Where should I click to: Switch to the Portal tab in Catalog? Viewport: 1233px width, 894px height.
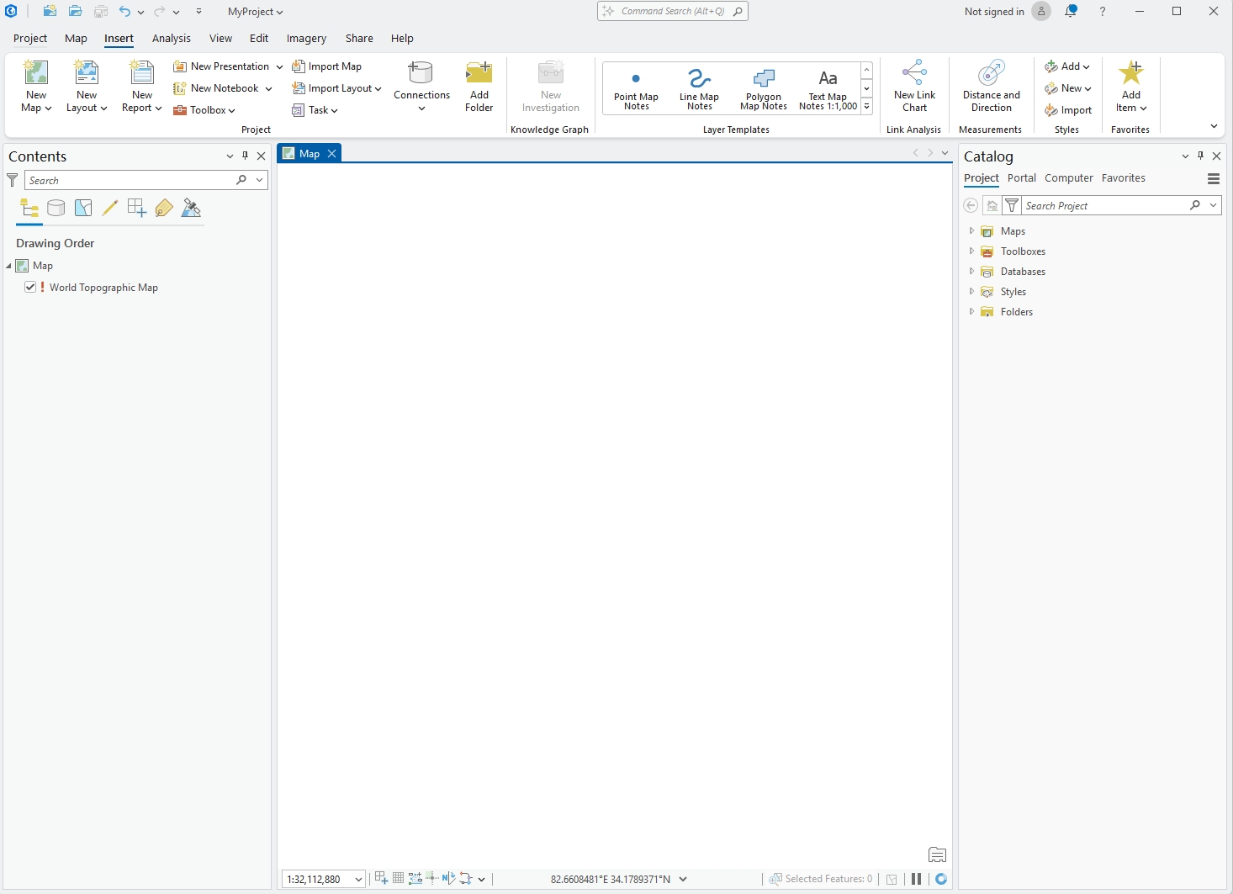(1021, 178)
